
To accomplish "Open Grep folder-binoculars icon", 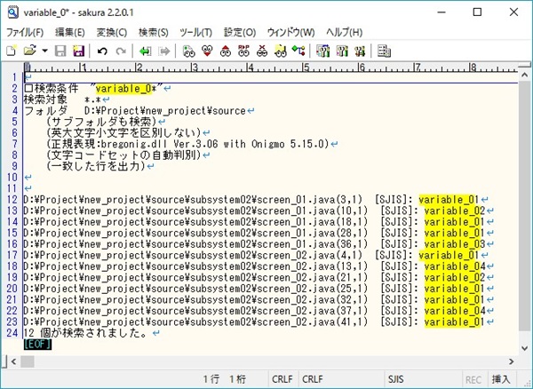I will (281, 52).
